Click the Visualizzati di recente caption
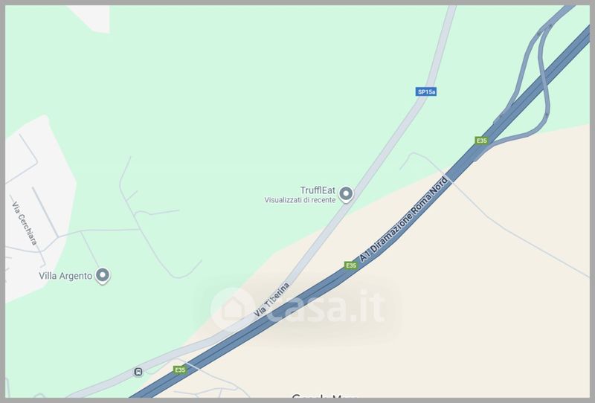The height and width of the screenshot is (403, 595). (300, 200)
